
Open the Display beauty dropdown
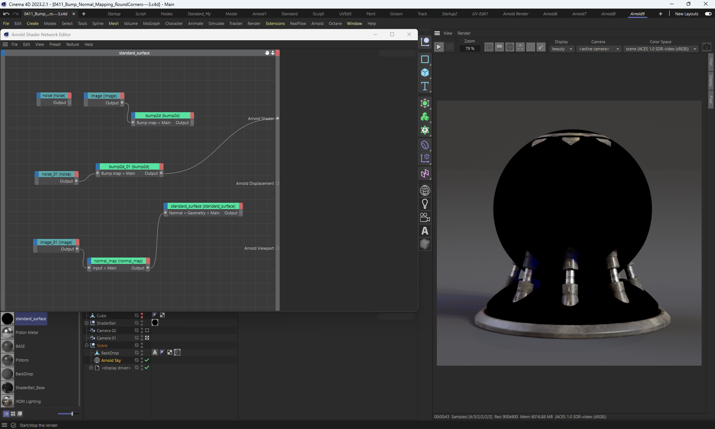562,49
